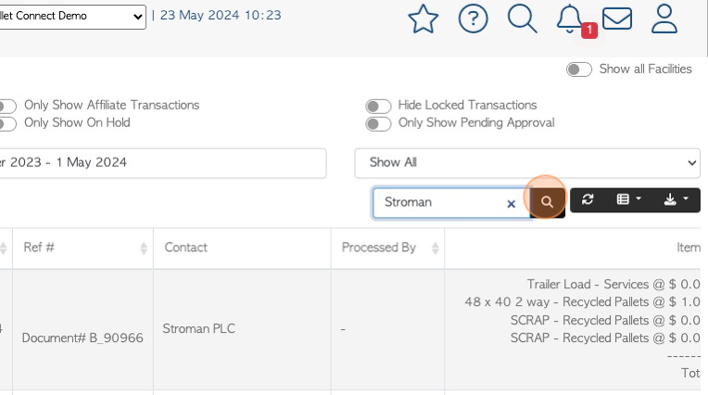Toggle Only Show Affiliate Transactions switch
This screenshot has width=708, height=395.
coord(7,107)
